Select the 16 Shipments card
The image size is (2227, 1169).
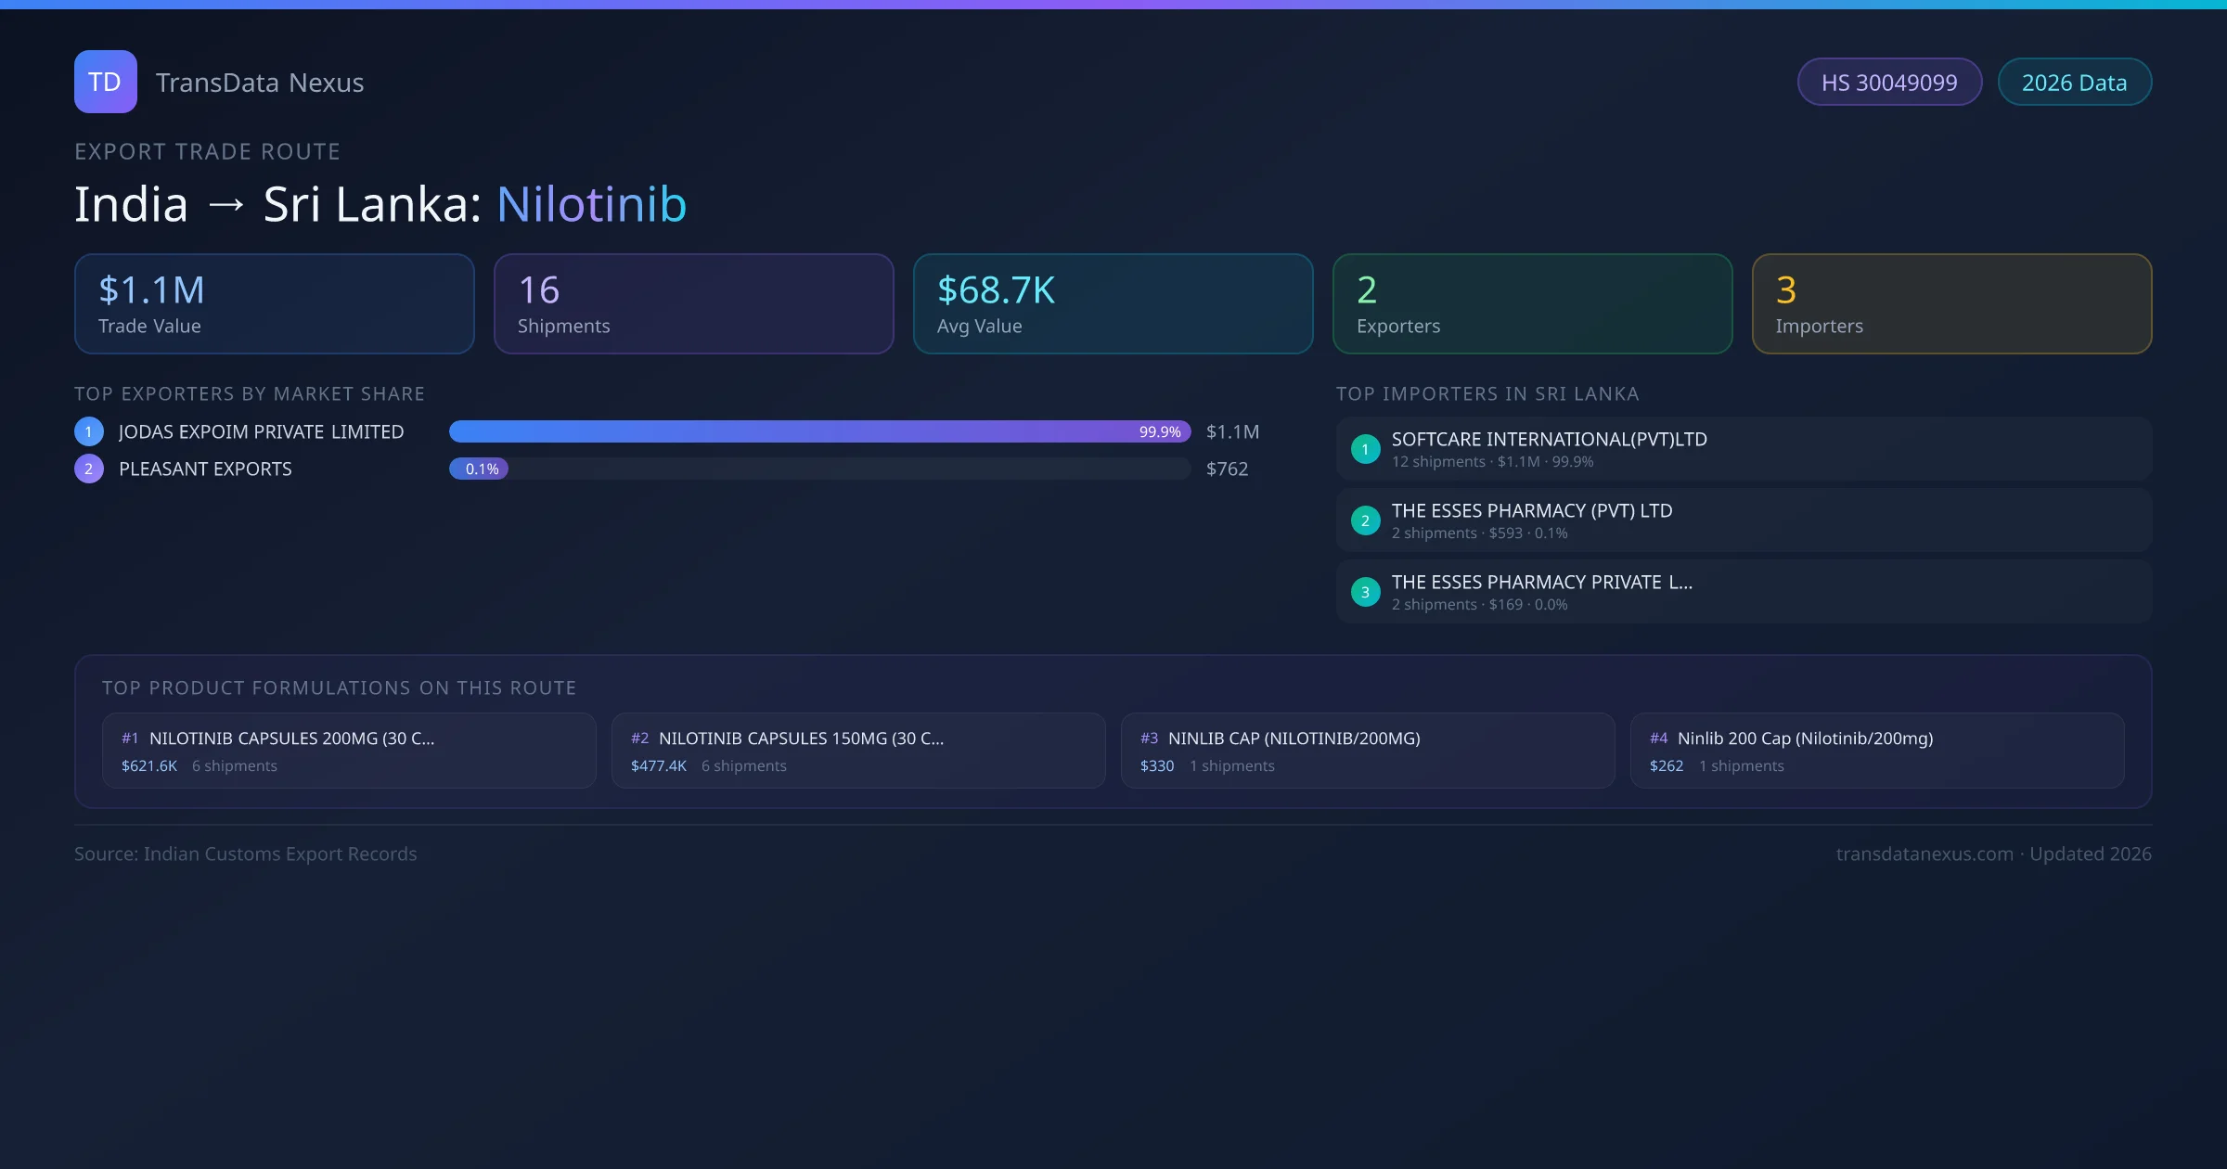(x=693, y=304)
